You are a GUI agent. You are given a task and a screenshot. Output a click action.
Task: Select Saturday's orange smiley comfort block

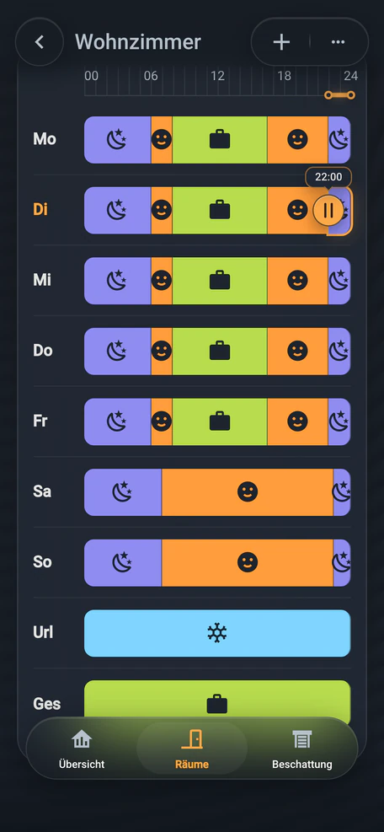(248, 492)
